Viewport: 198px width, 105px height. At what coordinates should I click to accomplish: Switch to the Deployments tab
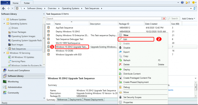[x=76, y=100]
